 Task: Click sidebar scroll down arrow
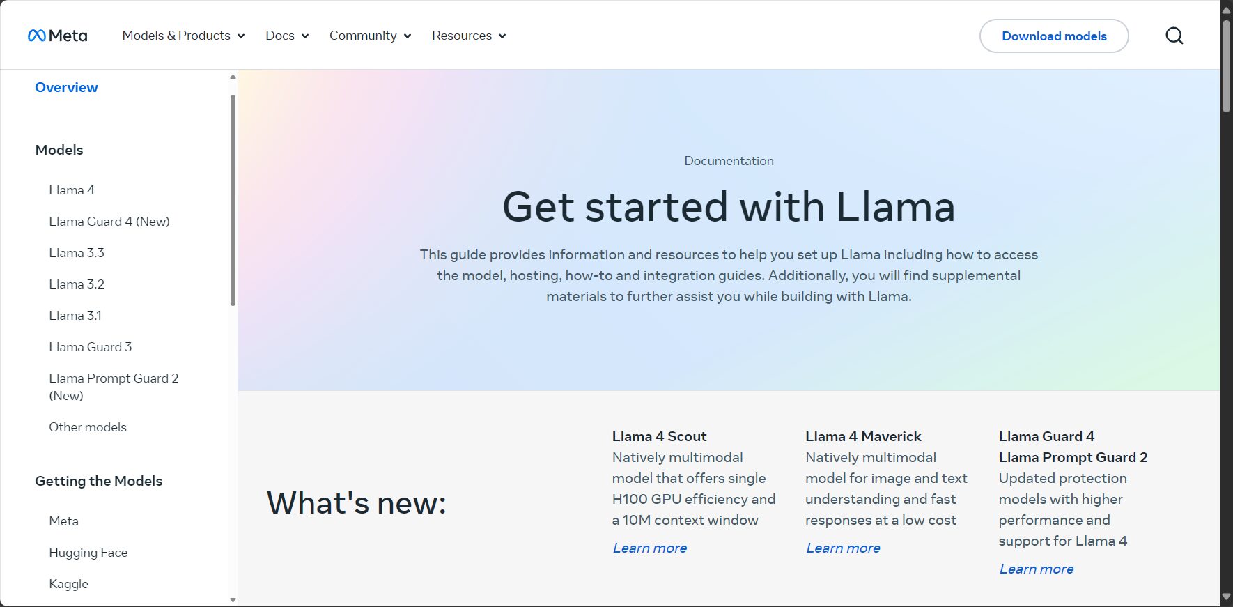click(233, 599)
